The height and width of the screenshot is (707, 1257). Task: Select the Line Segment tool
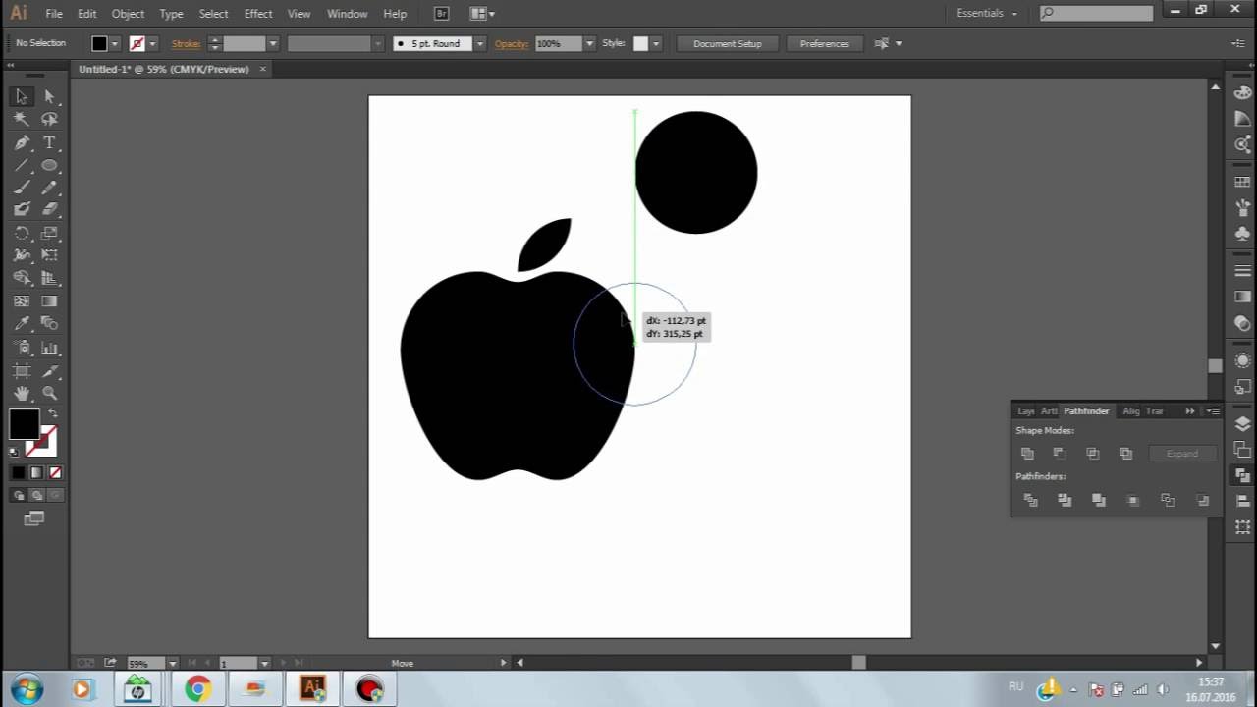click(21, 165)
